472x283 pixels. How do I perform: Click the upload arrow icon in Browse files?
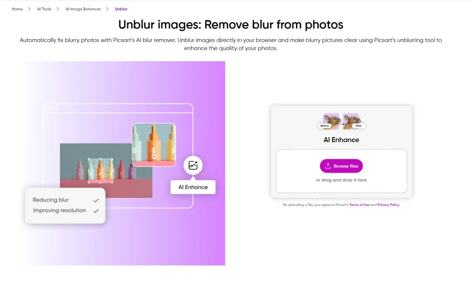click(x=328, y=166)
